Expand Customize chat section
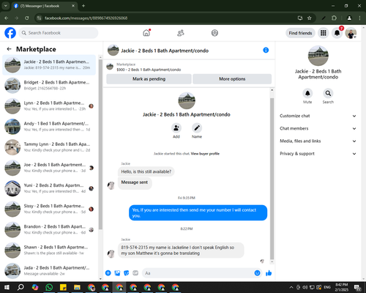 [318, 116]
